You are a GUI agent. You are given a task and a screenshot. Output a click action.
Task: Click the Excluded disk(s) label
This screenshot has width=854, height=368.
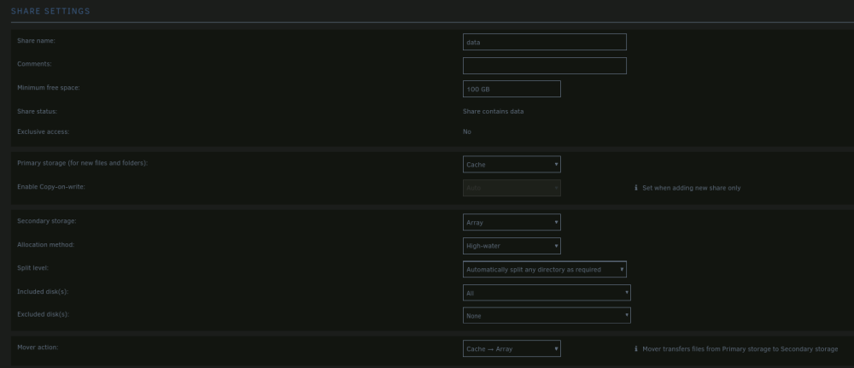(x=43, y=315)
